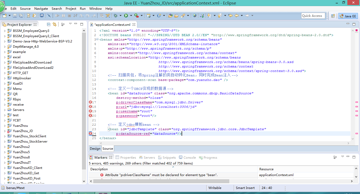Click the Save toolbar icon
Viewport: 360px width, 194px height.
coord(15,16)
